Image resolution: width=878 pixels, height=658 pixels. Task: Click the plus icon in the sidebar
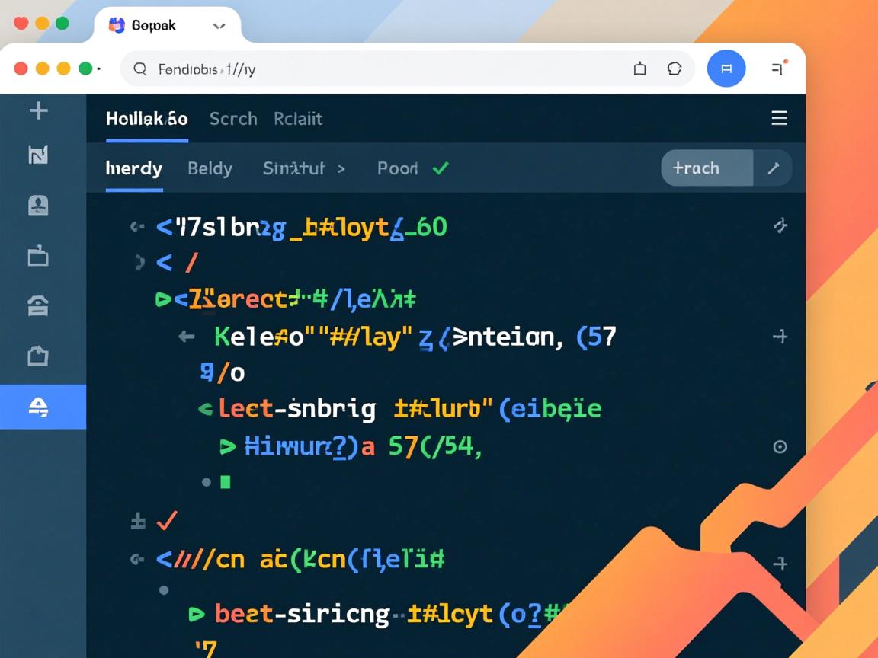coord(38,111)
